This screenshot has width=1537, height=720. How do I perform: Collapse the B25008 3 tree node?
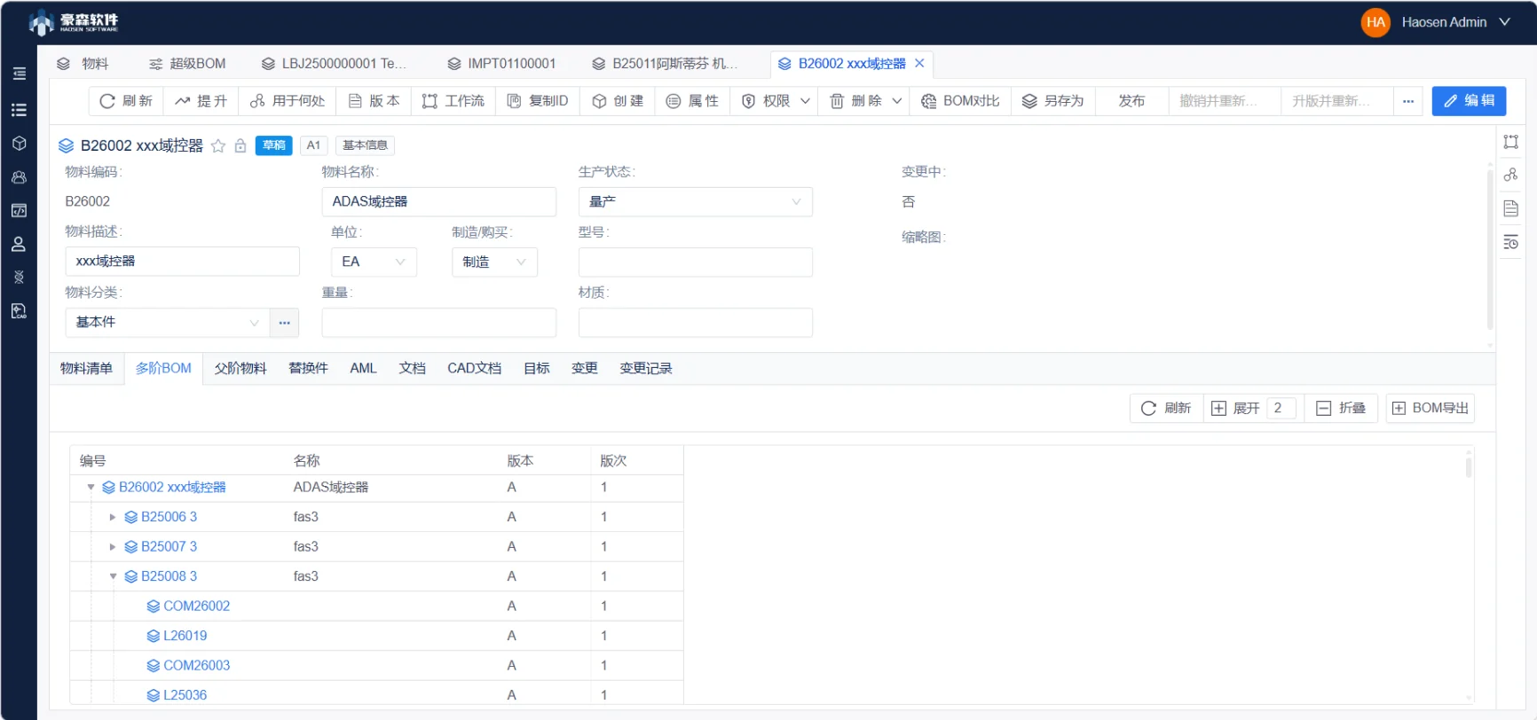coord(113,576)
